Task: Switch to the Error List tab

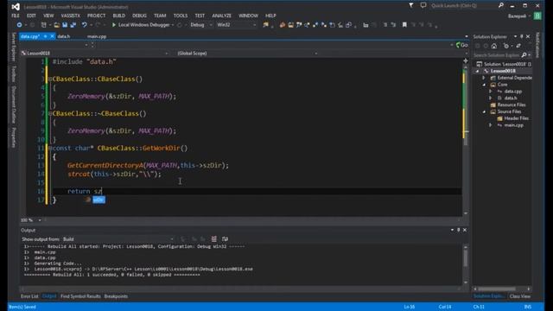Action: click(29, 296)
